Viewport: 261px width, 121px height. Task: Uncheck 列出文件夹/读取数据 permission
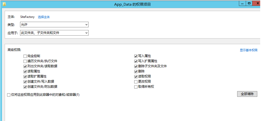[x=25, y=66]
